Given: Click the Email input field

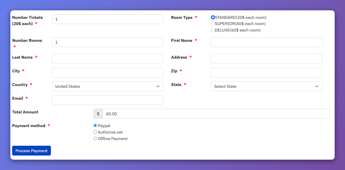Looking at the screenshot, I should click(x=108, y=100).
